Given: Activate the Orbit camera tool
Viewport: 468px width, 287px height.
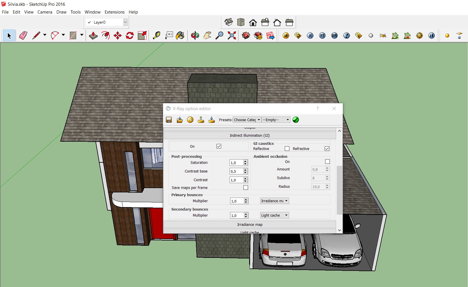Looking at the screenshot, I should (195, 35).
